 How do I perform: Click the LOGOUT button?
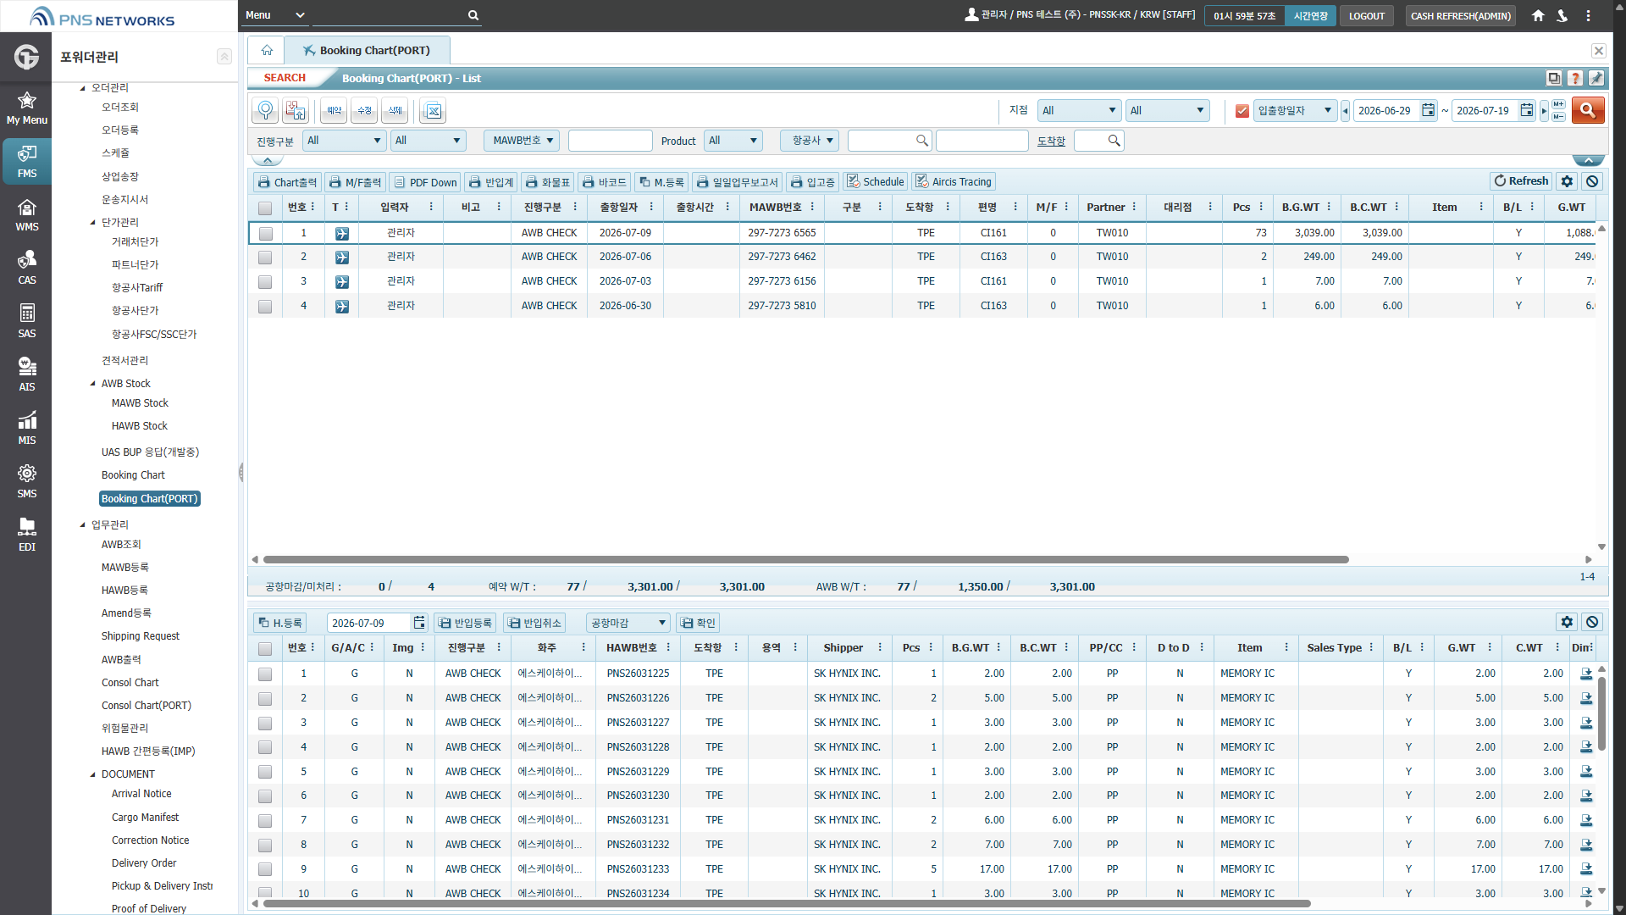tap(1366, 16)
